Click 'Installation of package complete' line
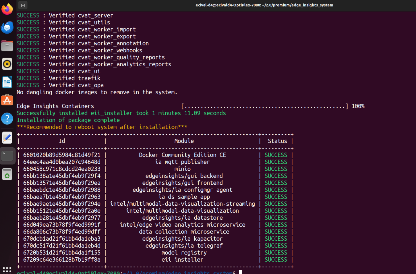The height and width of the screenshot is (274, 416). click(x=68, y=120)
